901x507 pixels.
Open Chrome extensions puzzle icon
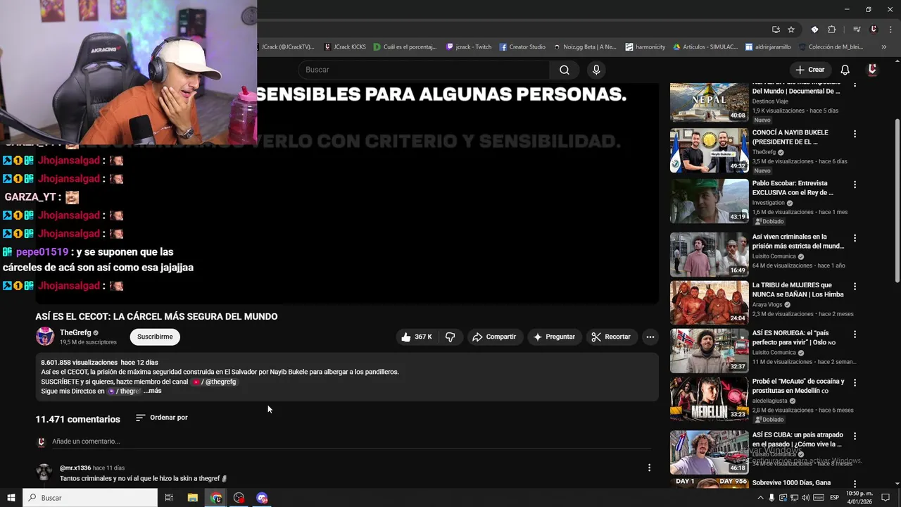click(832, 30)
